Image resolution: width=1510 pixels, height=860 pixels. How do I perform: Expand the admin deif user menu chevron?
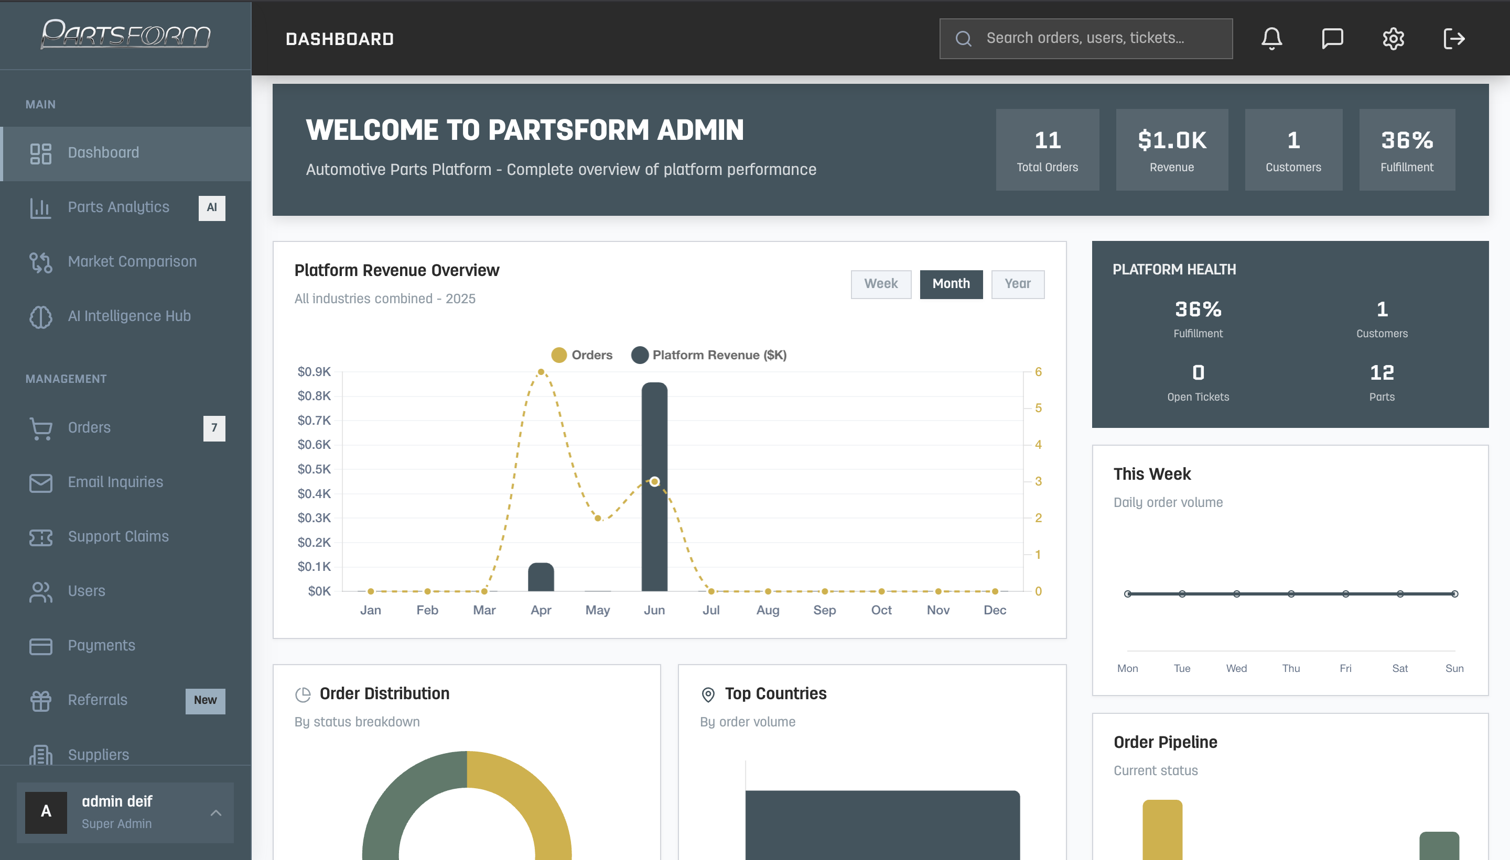(216, 813)
